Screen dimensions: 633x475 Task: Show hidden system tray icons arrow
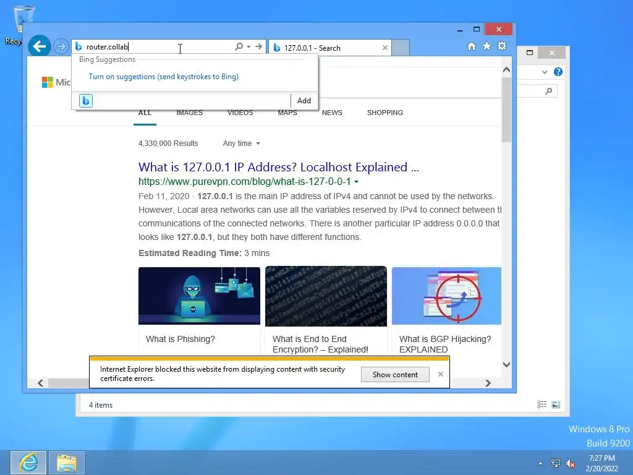540,463
